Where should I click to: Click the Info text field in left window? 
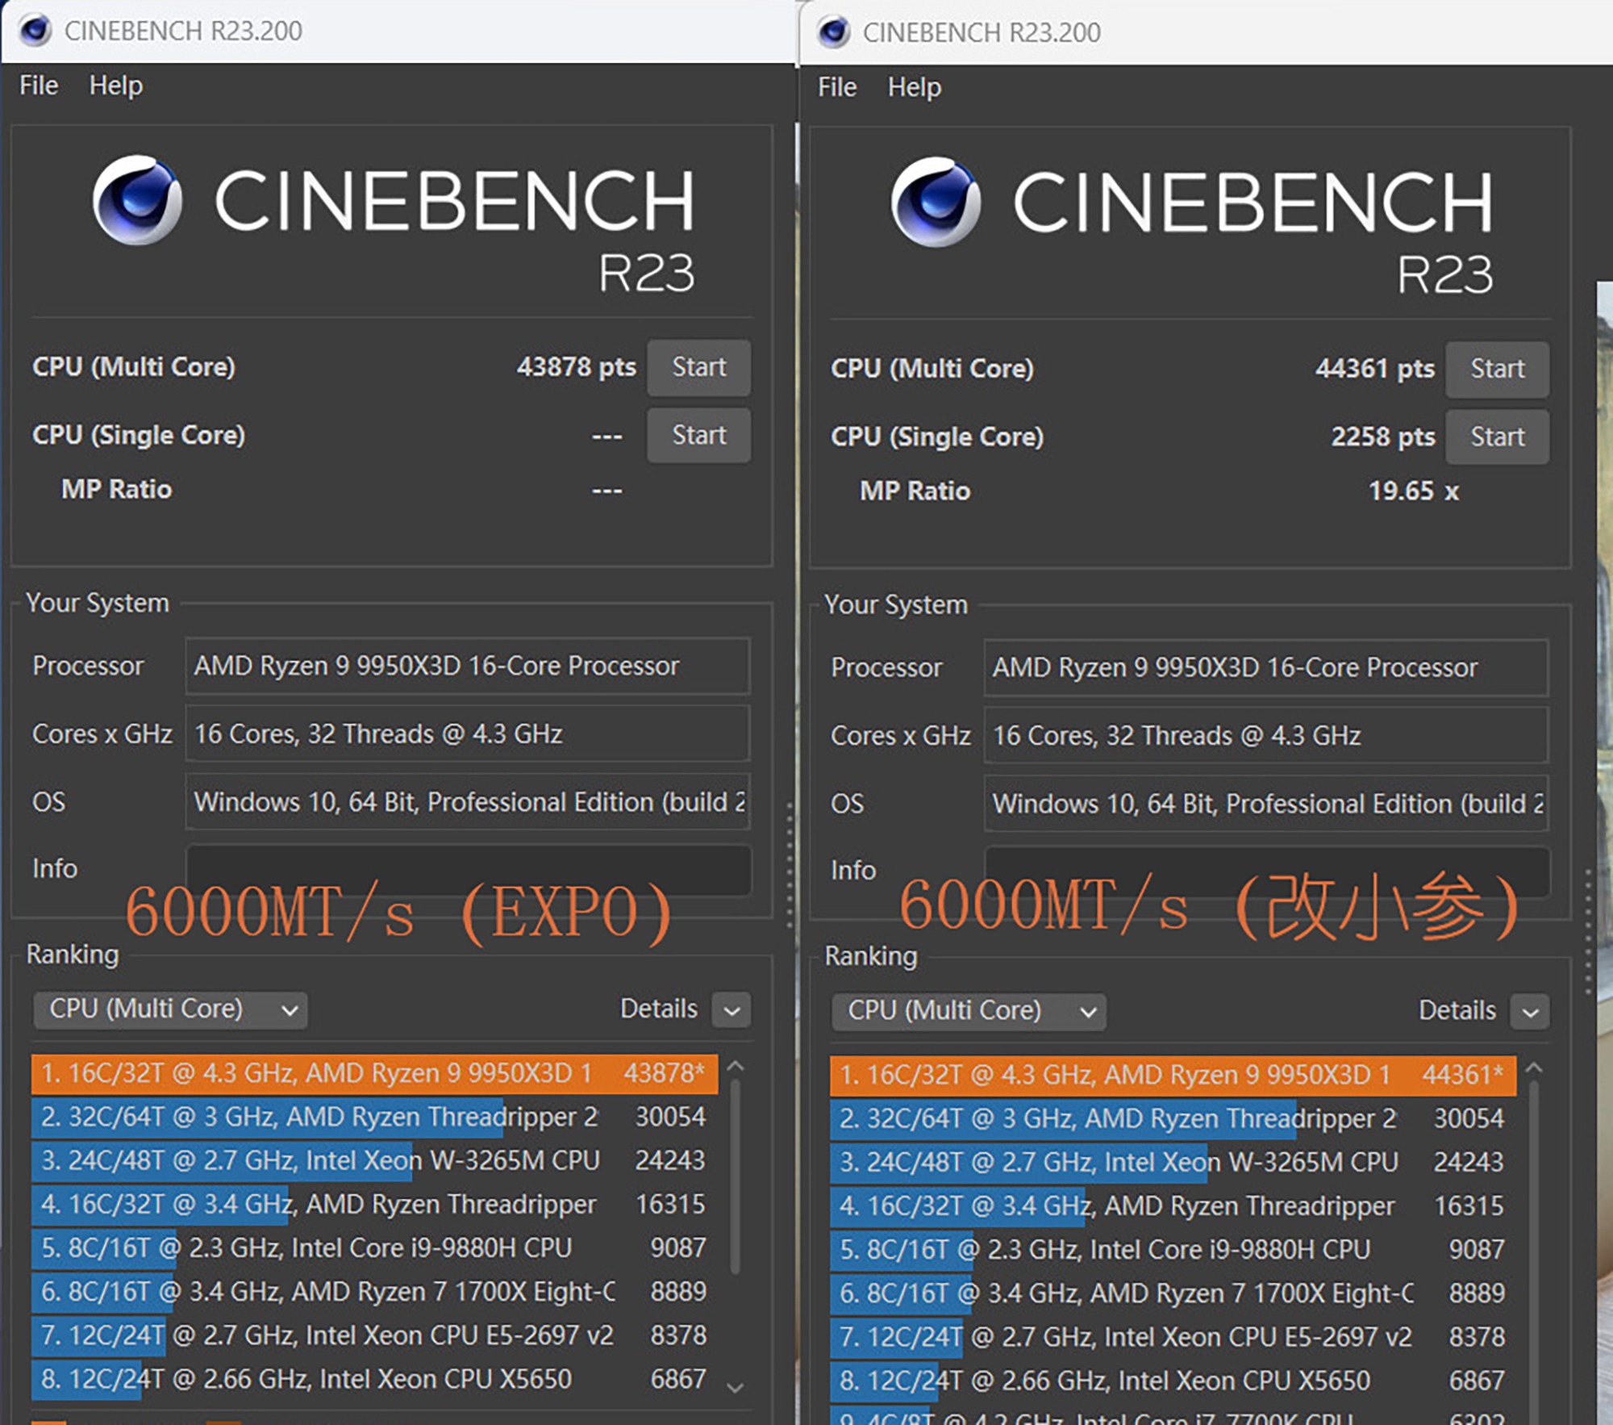point(468,862)
